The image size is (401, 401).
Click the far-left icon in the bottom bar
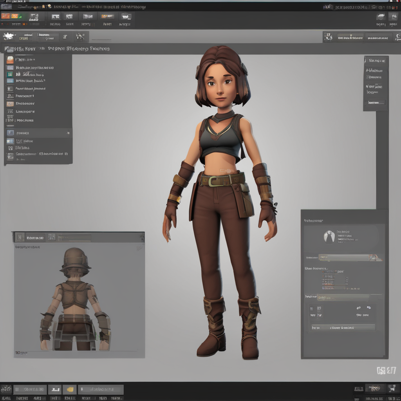tap(6, 390)
